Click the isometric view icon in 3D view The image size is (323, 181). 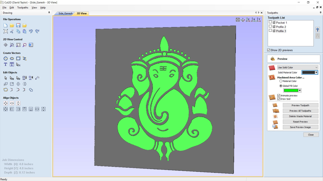[238, 20]
